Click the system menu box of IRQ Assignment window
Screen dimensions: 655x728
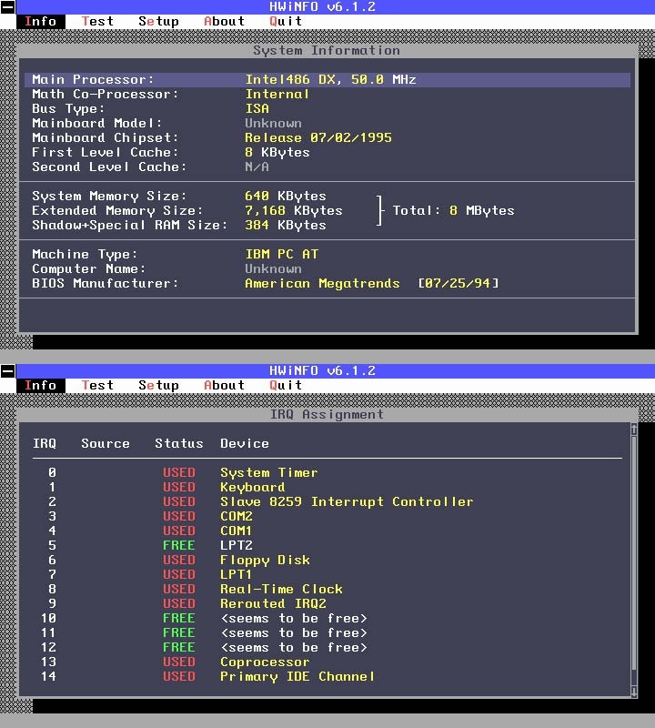click(8, 371)
